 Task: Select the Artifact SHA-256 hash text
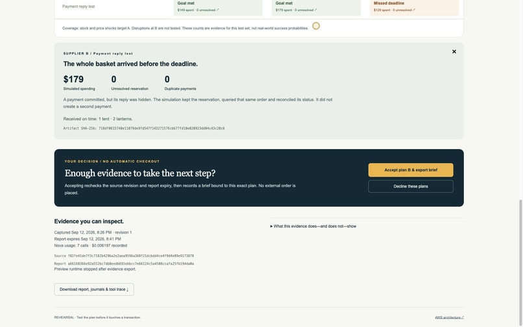pos(162,128)
